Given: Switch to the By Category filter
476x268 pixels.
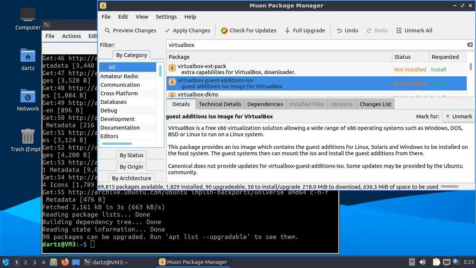Looking at the screenshot, I should (131, 55).
